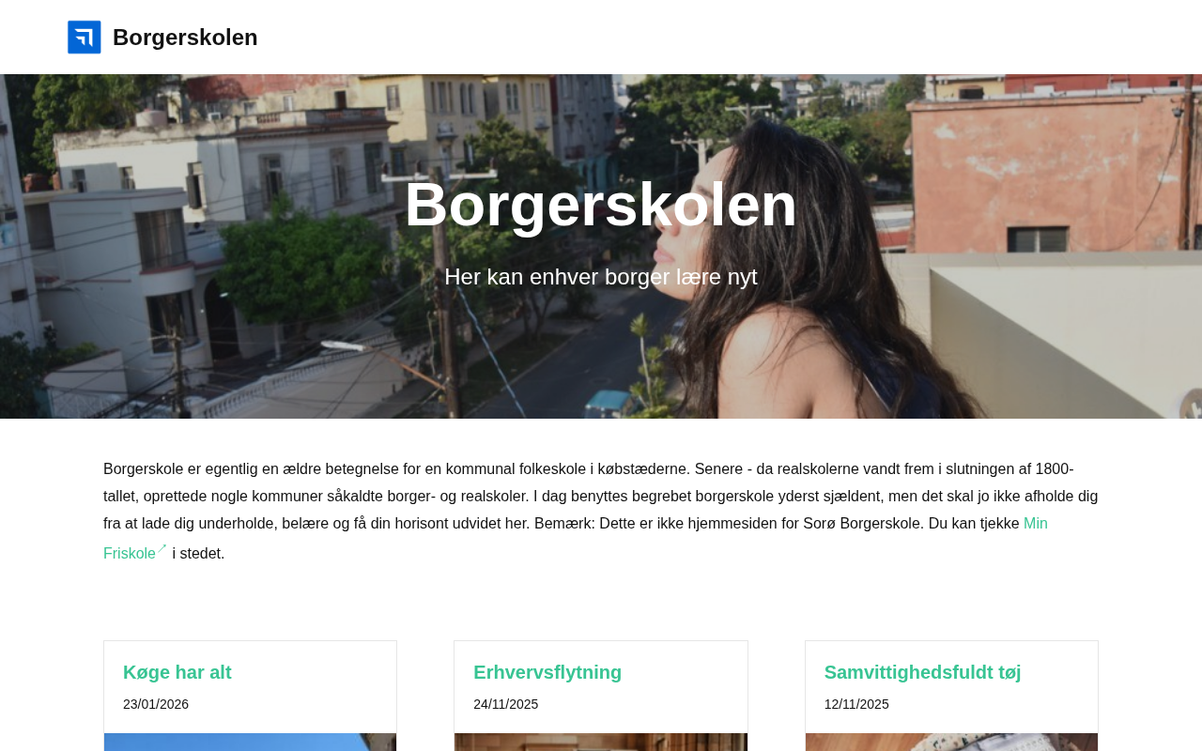Click the Køge har alt card image

pos(250,743)
